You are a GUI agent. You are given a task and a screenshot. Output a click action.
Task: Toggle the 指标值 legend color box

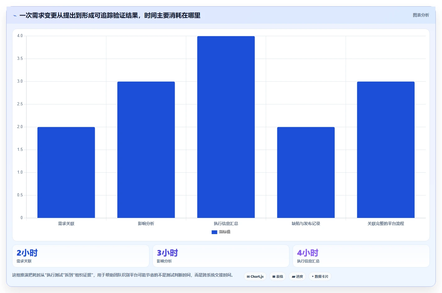tap(214, 232)
